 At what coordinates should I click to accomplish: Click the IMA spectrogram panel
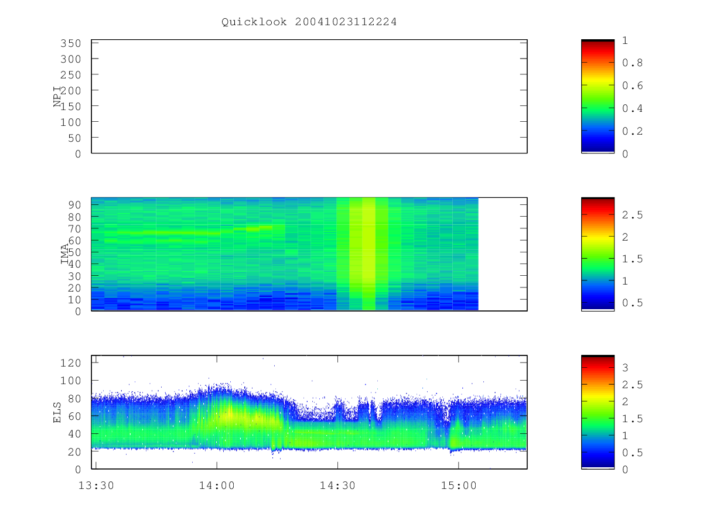coord(309,254)
